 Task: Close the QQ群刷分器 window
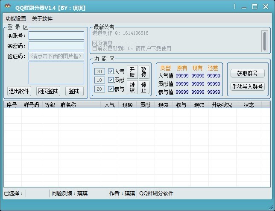266,7
